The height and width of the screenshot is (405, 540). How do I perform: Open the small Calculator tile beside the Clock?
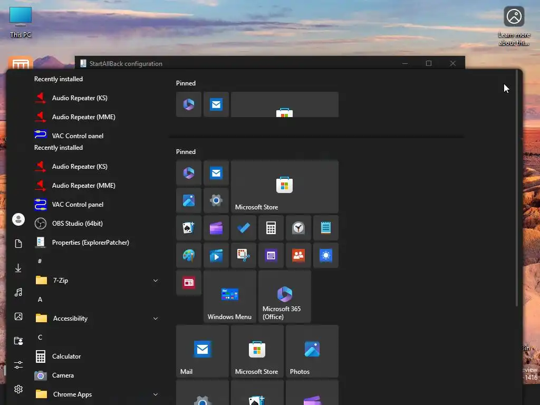coord(271,228)
